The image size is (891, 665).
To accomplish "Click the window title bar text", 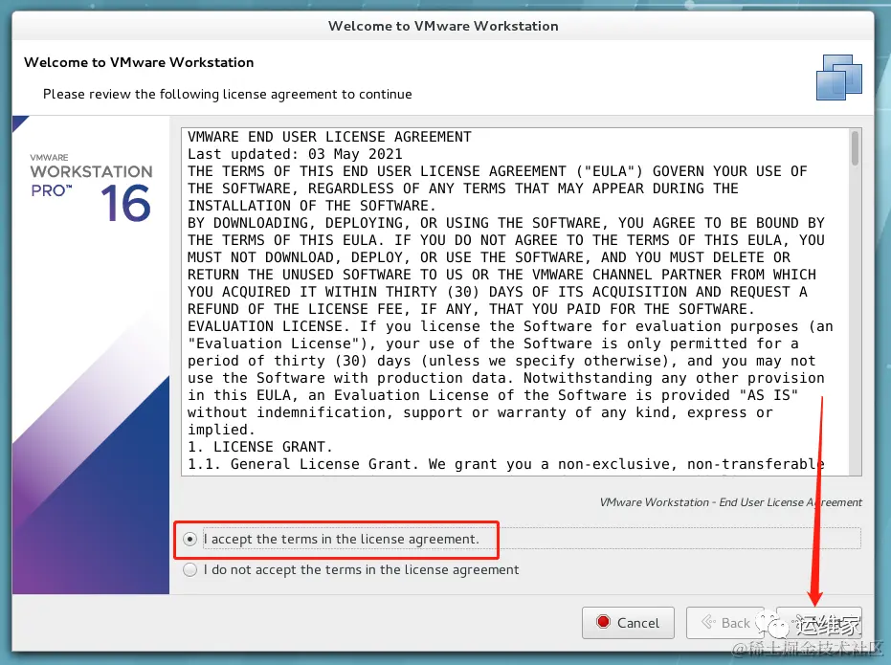I will click(443, 26).
